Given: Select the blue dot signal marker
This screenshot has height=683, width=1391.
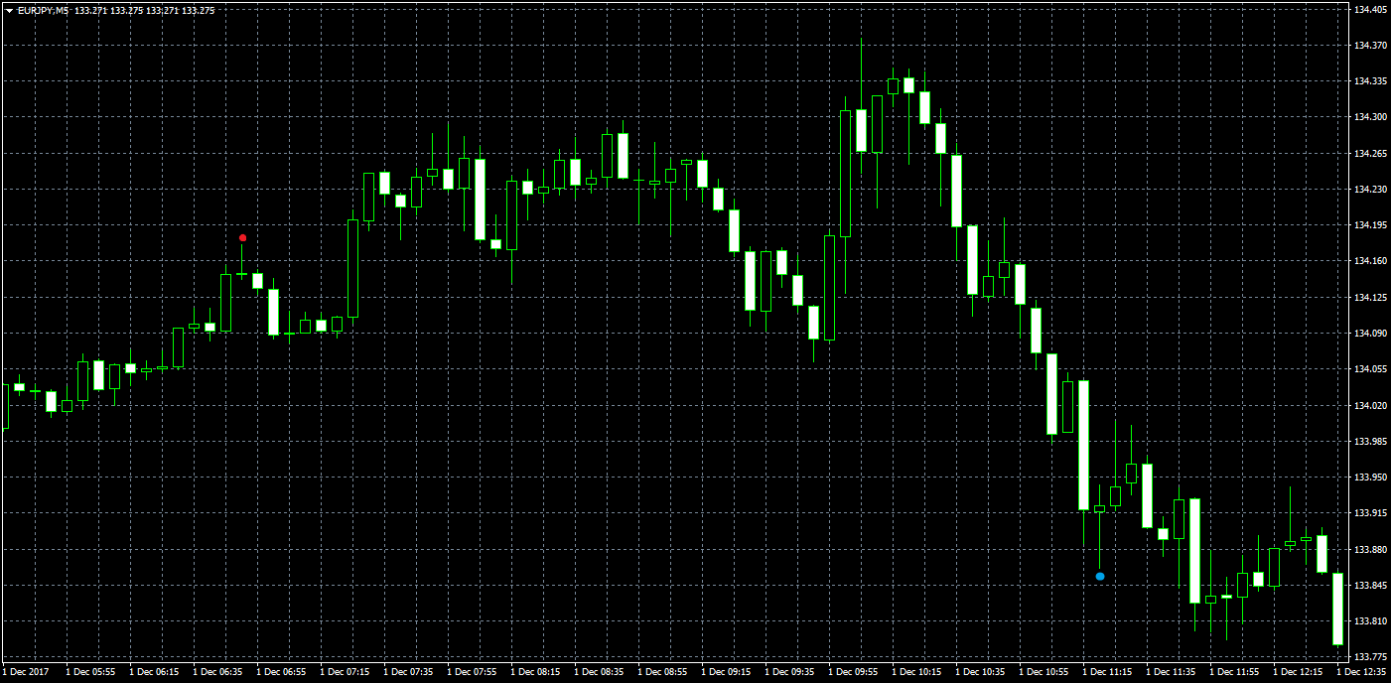Looking at the screenshot, I should coord(1099,576).
